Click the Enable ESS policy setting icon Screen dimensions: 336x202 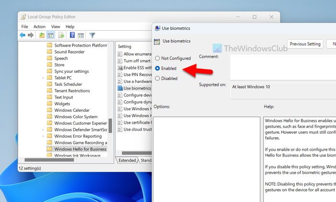[120, 68]
